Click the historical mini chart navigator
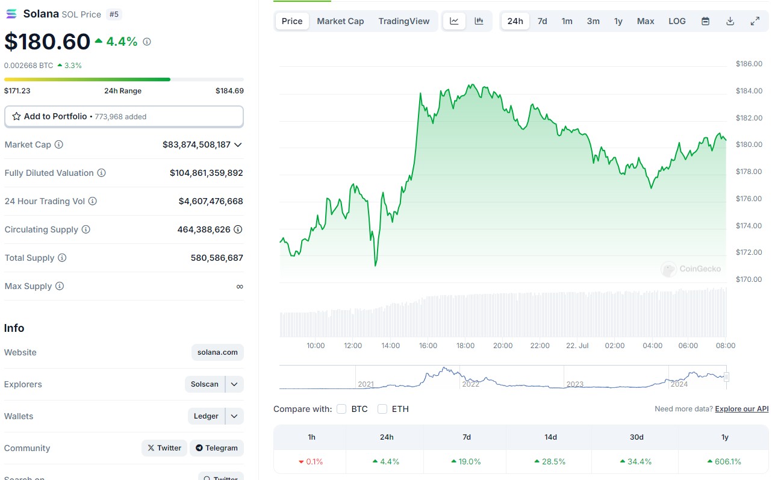Image resolution: width=775 pixels, height=480 pixels. coord(503,377)
